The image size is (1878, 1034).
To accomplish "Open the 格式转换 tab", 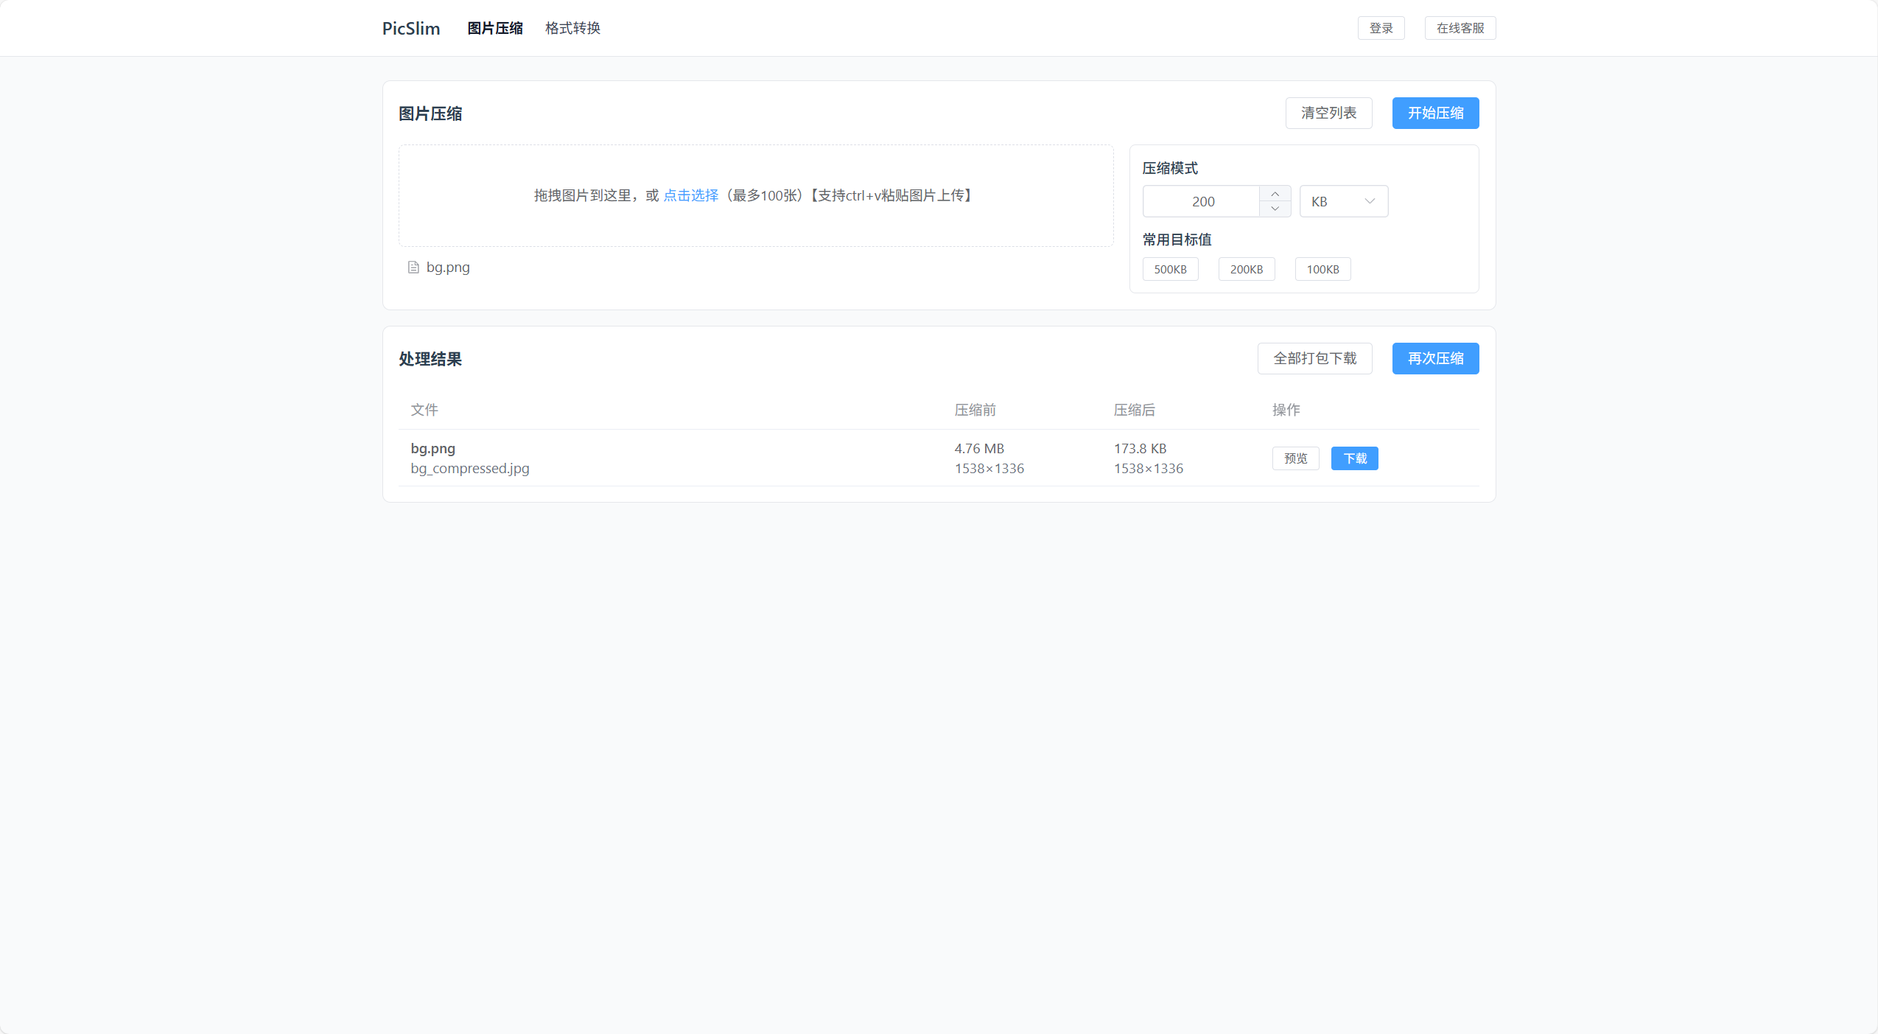I will [572, 29].
